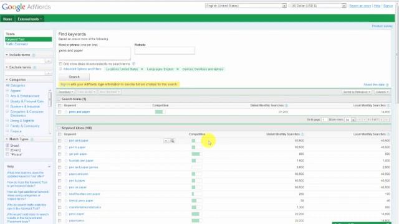Toggle the [Exact] match type checkbox

click(7, 150)
